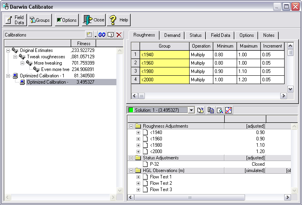Select the Even more tweaking calibration
The image size is (302, 205).
(x=55, y=69)
